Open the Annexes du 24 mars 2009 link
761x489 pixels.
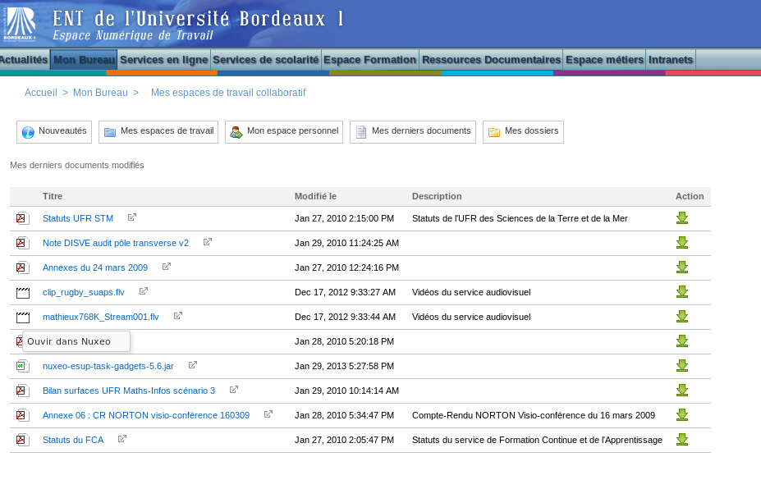point(95,267)
